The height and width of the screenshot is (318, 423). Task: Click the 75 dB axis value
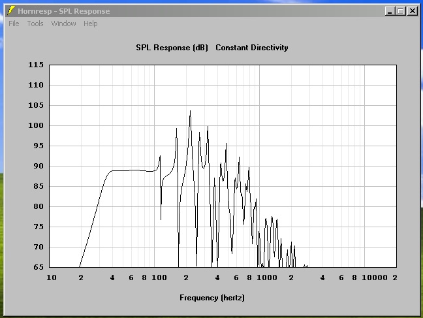pos(39,227)
